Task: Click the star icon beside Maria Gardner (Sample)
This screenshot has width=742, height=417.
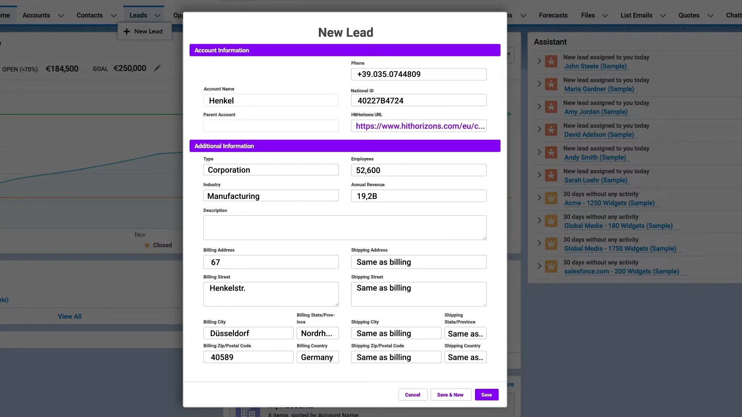Action: [x=551, y=84]
